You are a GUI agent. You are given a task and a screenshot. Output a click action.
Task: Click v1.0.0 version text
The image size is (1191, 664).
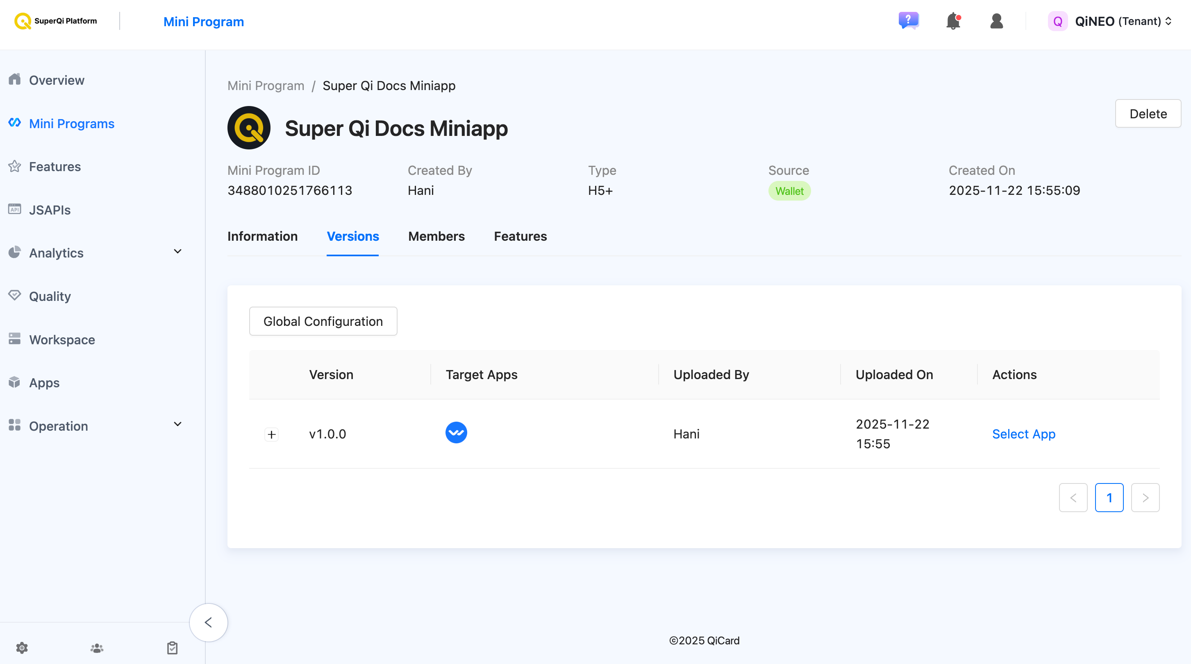pos(327,434)
